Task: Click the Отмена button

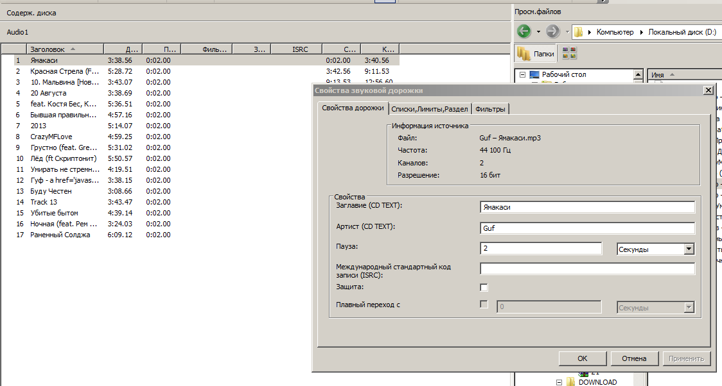Action: tap(634, 358)
